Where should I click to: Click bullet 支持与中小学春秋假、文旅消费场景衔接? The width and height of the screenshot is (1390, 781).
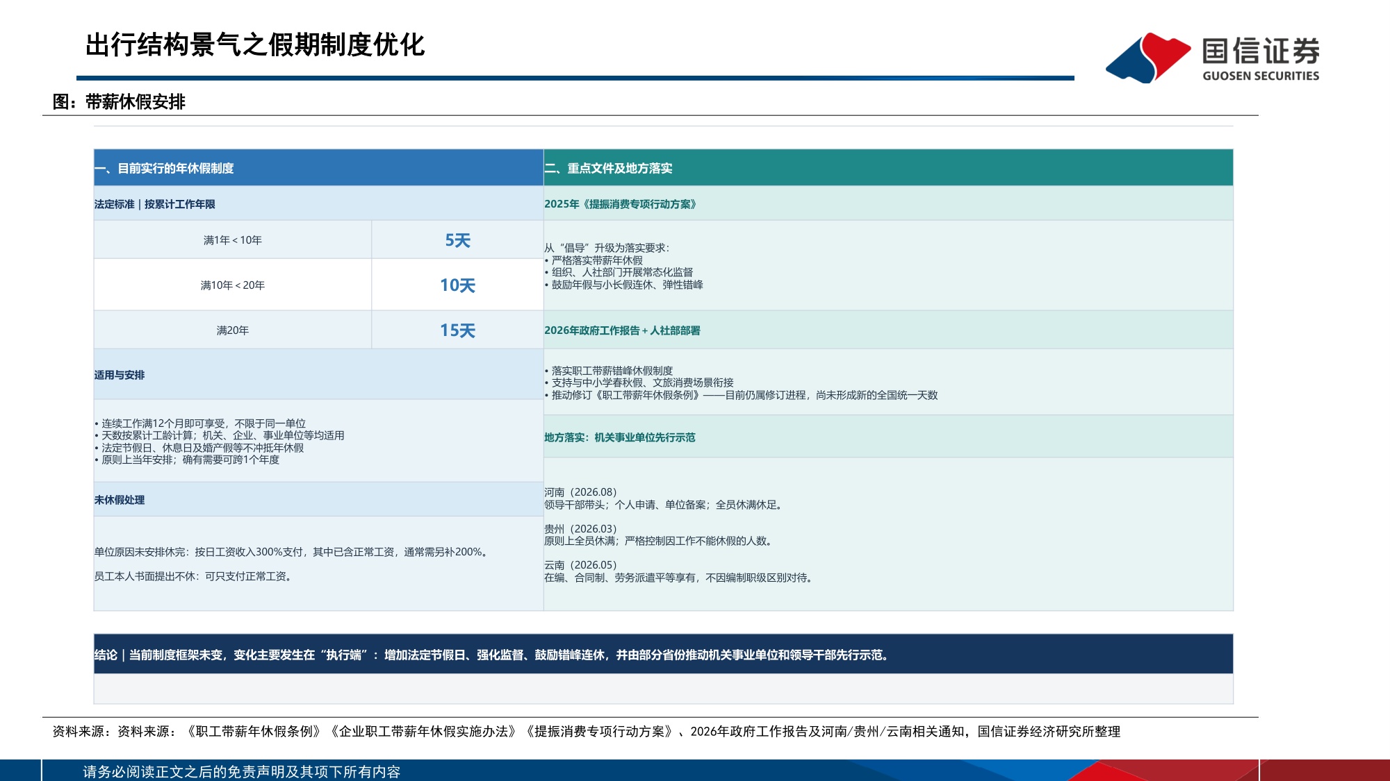[639, 383]
